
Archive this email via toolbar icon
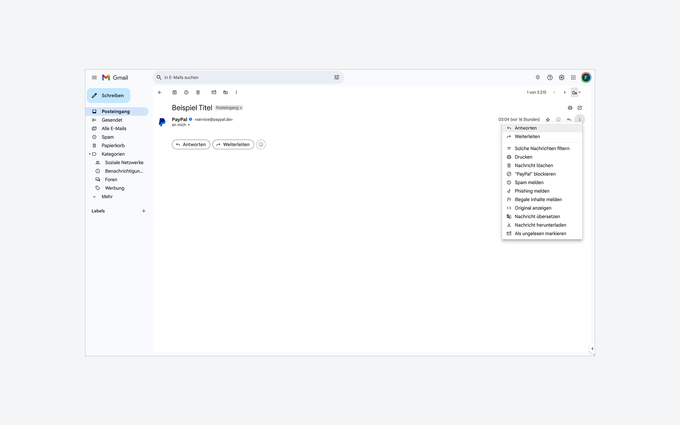174,92
